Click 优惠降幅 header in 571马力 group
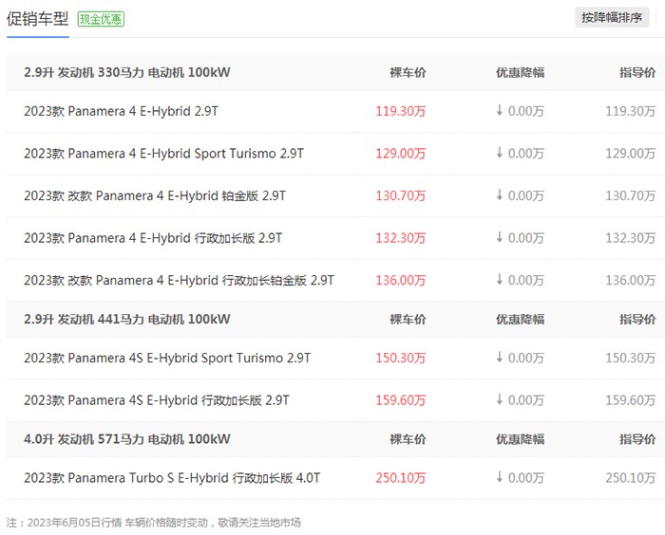 (x=520, y=439)
